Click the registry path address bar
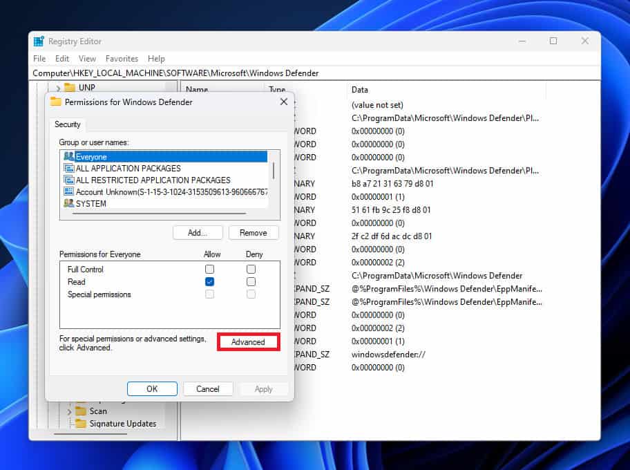The height and width of the screenshot is (470, 630). pyautogui.click(x=314, y=73)
